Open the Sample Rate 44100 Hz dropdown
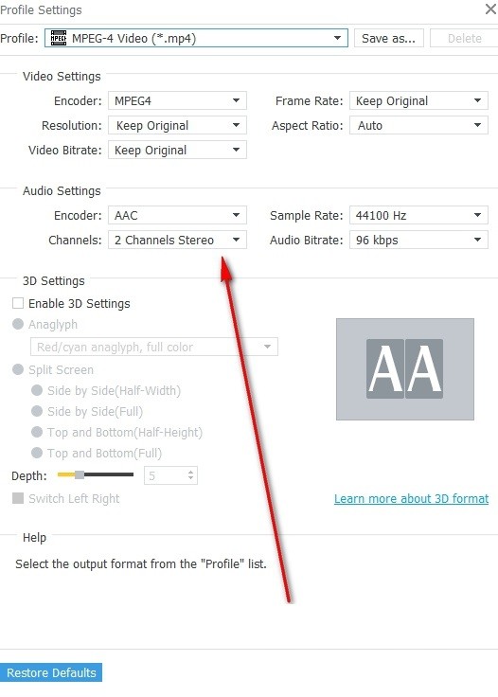This screenshot has height=697, width=498. 418,215
